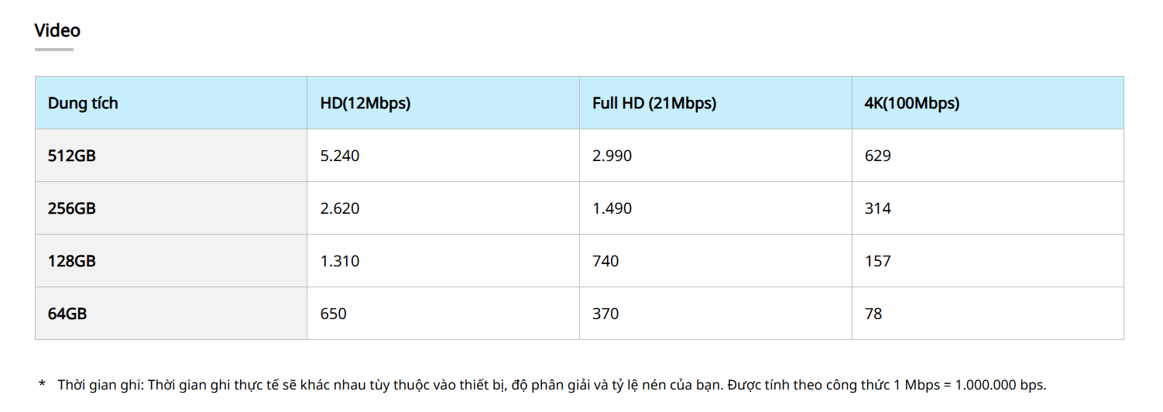Click the 256GB row label

click(x=72, y=208)
